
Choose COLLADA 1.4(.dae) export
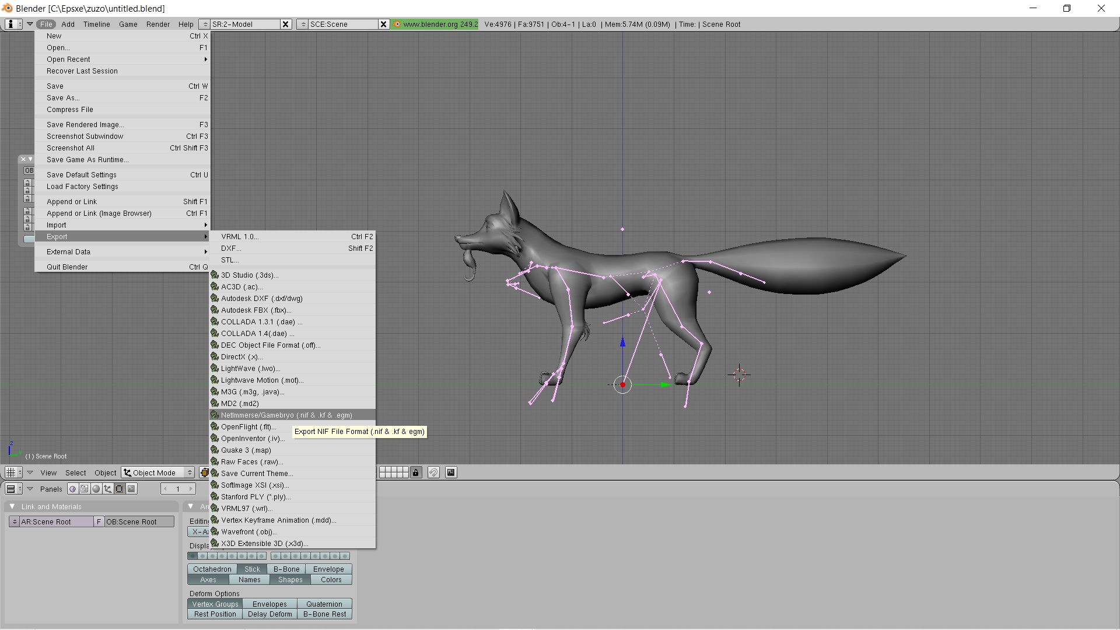[x=292, y=333]
